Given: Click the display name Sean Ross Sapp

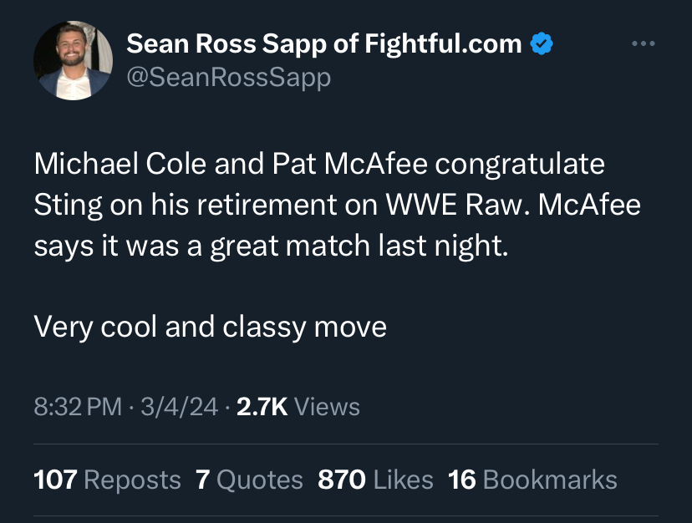Looking at the screenshot, I should (225, 44).
